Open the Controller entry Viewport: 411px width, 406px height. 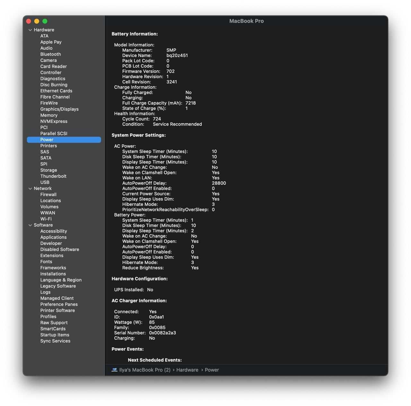coord(51,72)
